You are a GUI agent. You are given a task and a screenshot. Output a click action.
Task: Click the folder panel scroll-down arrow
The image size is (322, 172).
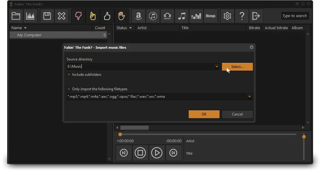(109, 159)
